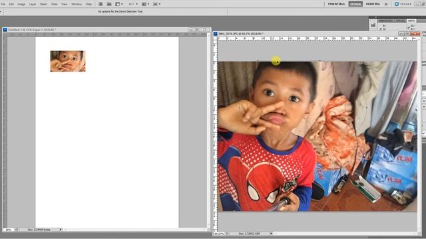This screenshot has width=426, height=239.
Task: Open the zoom level dropdown in application bar
Action: coord(133,4)
